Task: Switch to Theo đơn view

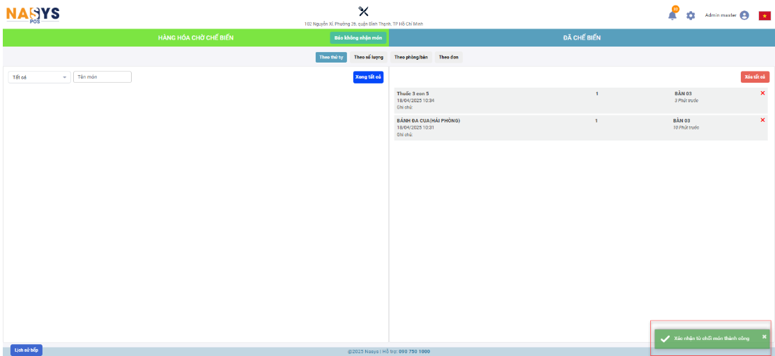Action: tap(448, 57)
